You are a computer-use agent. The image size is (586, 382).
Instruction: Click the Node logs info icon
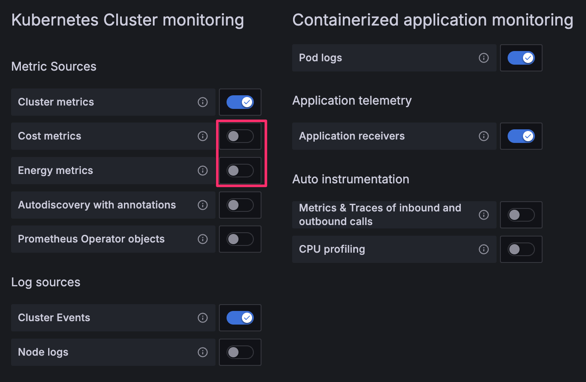click(203, 352)
